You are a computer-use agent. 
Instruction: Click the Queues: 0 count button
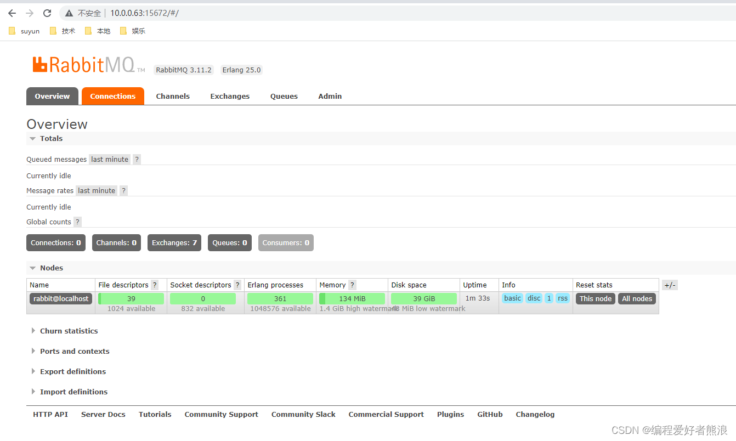coord(230,243)
